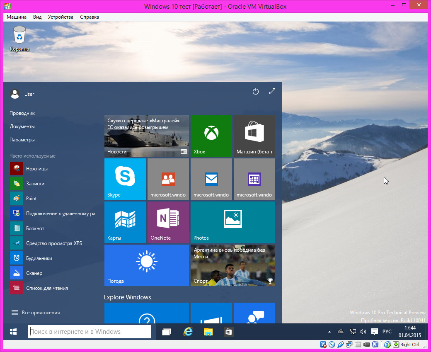Open the Action Center notifications icon

click(374, 332)
